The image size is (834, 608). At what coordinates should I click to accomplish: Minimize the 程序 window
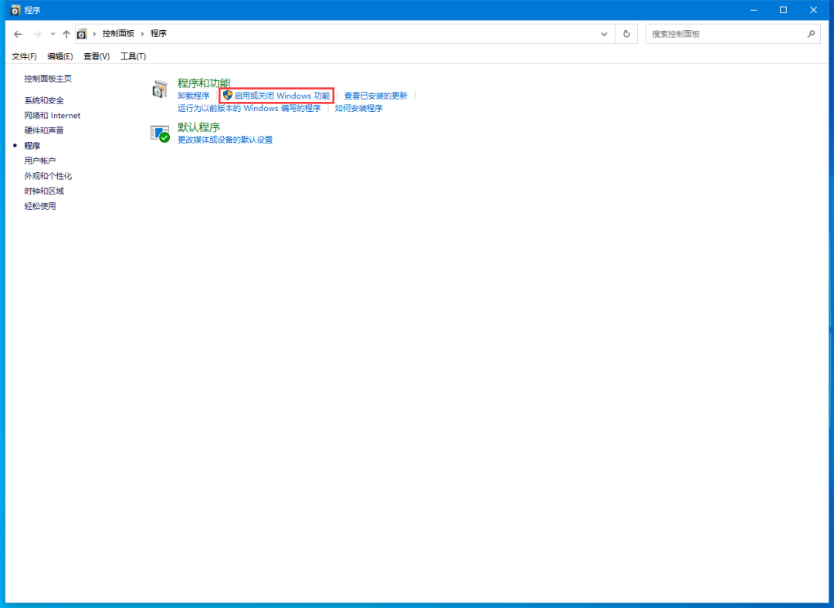[753, 10]
